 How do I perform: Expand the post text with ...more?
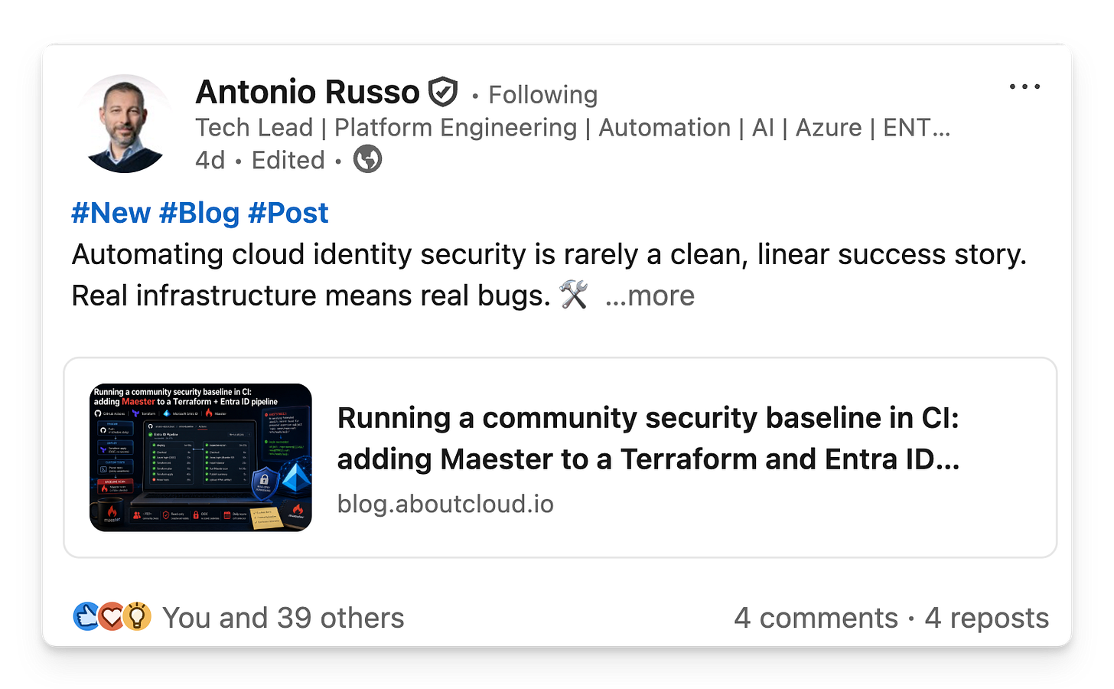tap(650, 296)
